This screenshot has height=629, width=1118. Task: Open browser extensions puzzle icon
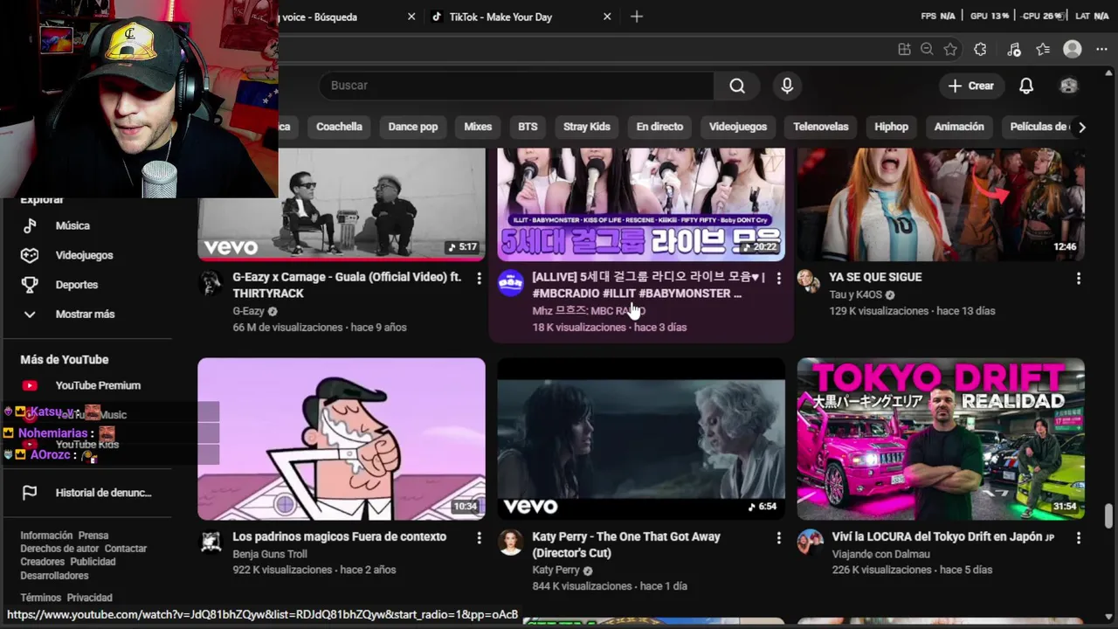tap(980, 50)
